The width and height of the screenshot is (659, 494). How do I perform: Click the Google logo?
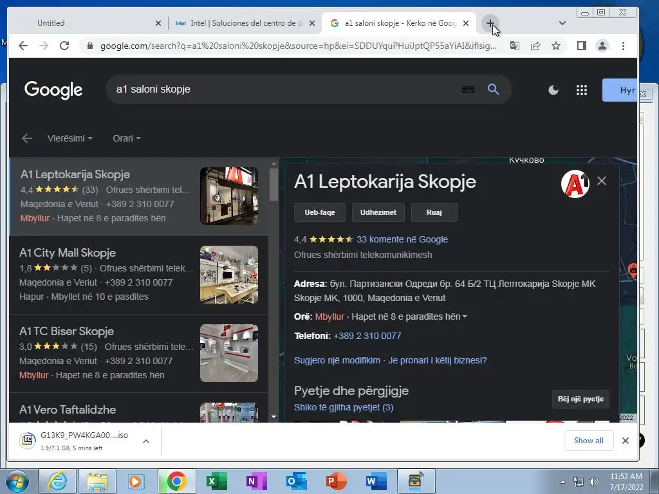pyautogui.click(x=53, y=89)
